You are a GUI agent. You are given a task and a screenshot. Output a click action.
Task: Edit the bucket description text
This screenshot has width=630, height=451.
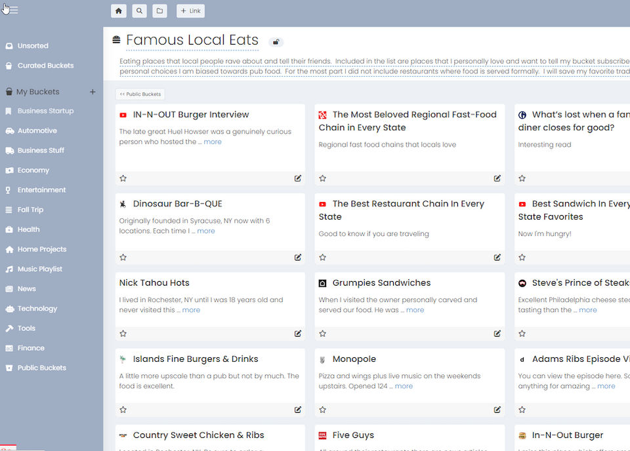point(375,66)
